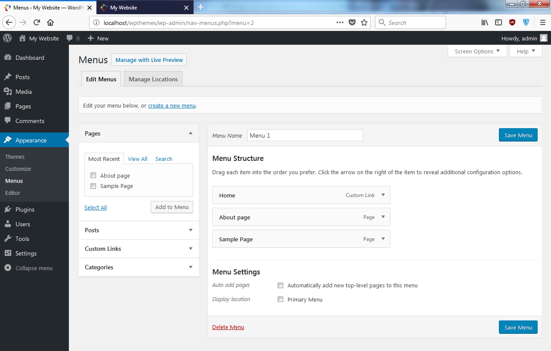Click the Plugins icon in sidebar
Image resolution: width=551 pixels, height=351 pixels.
(x=8, y=209)
